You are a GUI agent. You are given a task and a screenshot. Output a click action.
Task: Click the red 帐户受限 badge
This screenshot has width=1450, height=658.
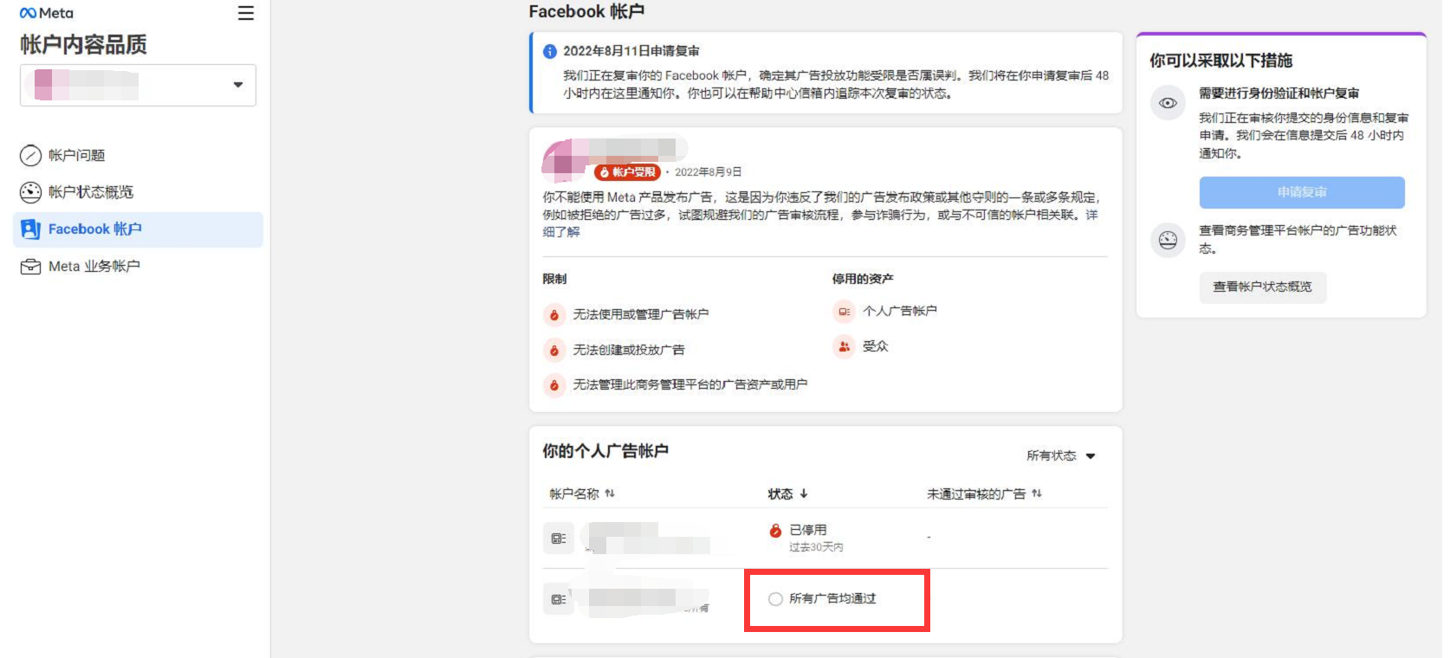click(x=627, y=172)
